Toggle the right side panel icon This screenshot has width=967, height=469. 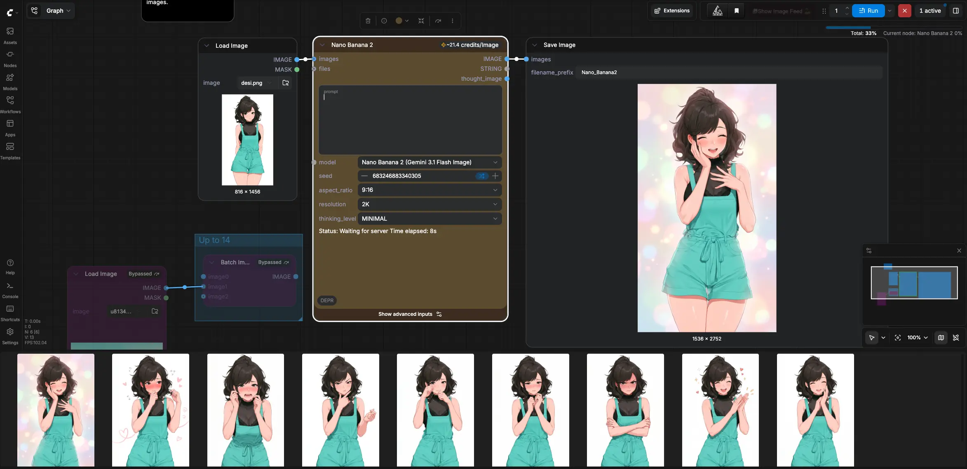point(956,11)
